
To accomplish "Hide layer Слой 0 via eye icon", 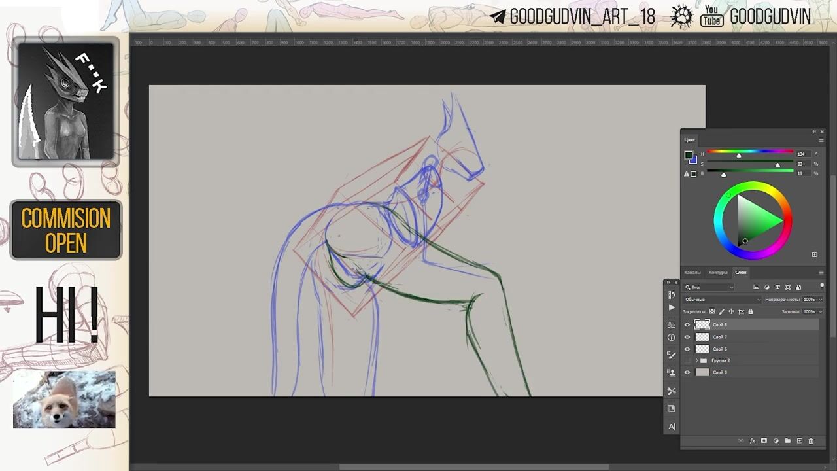I will (687, 372).
